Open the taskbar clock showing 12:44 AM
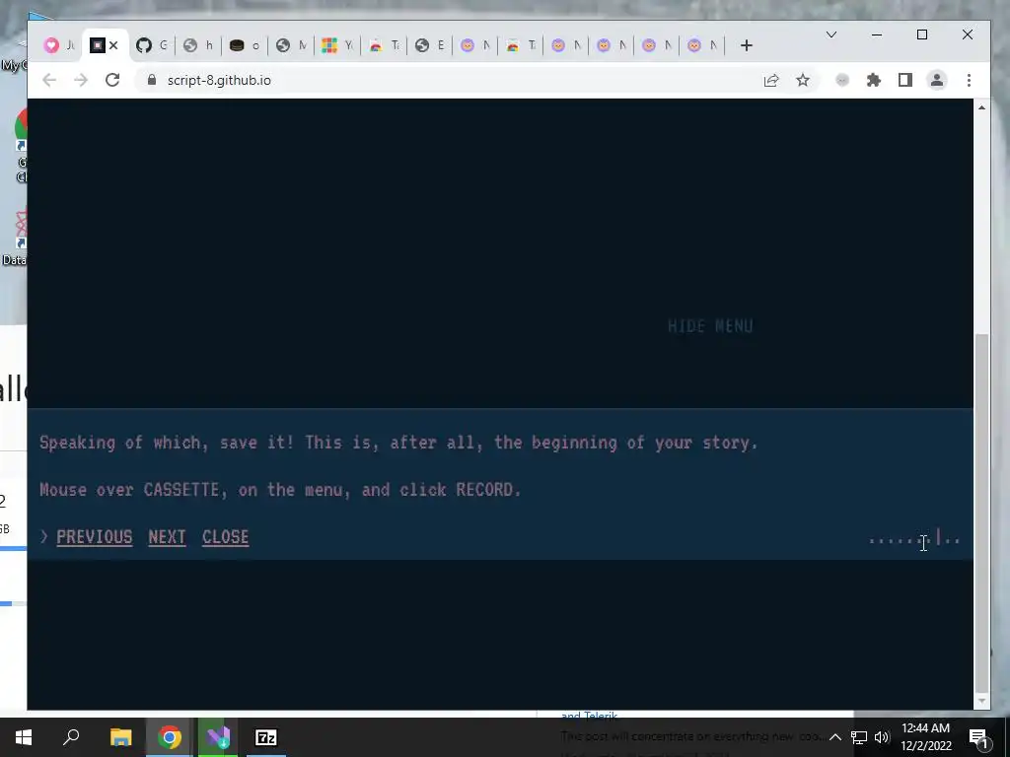 (925, 737)
